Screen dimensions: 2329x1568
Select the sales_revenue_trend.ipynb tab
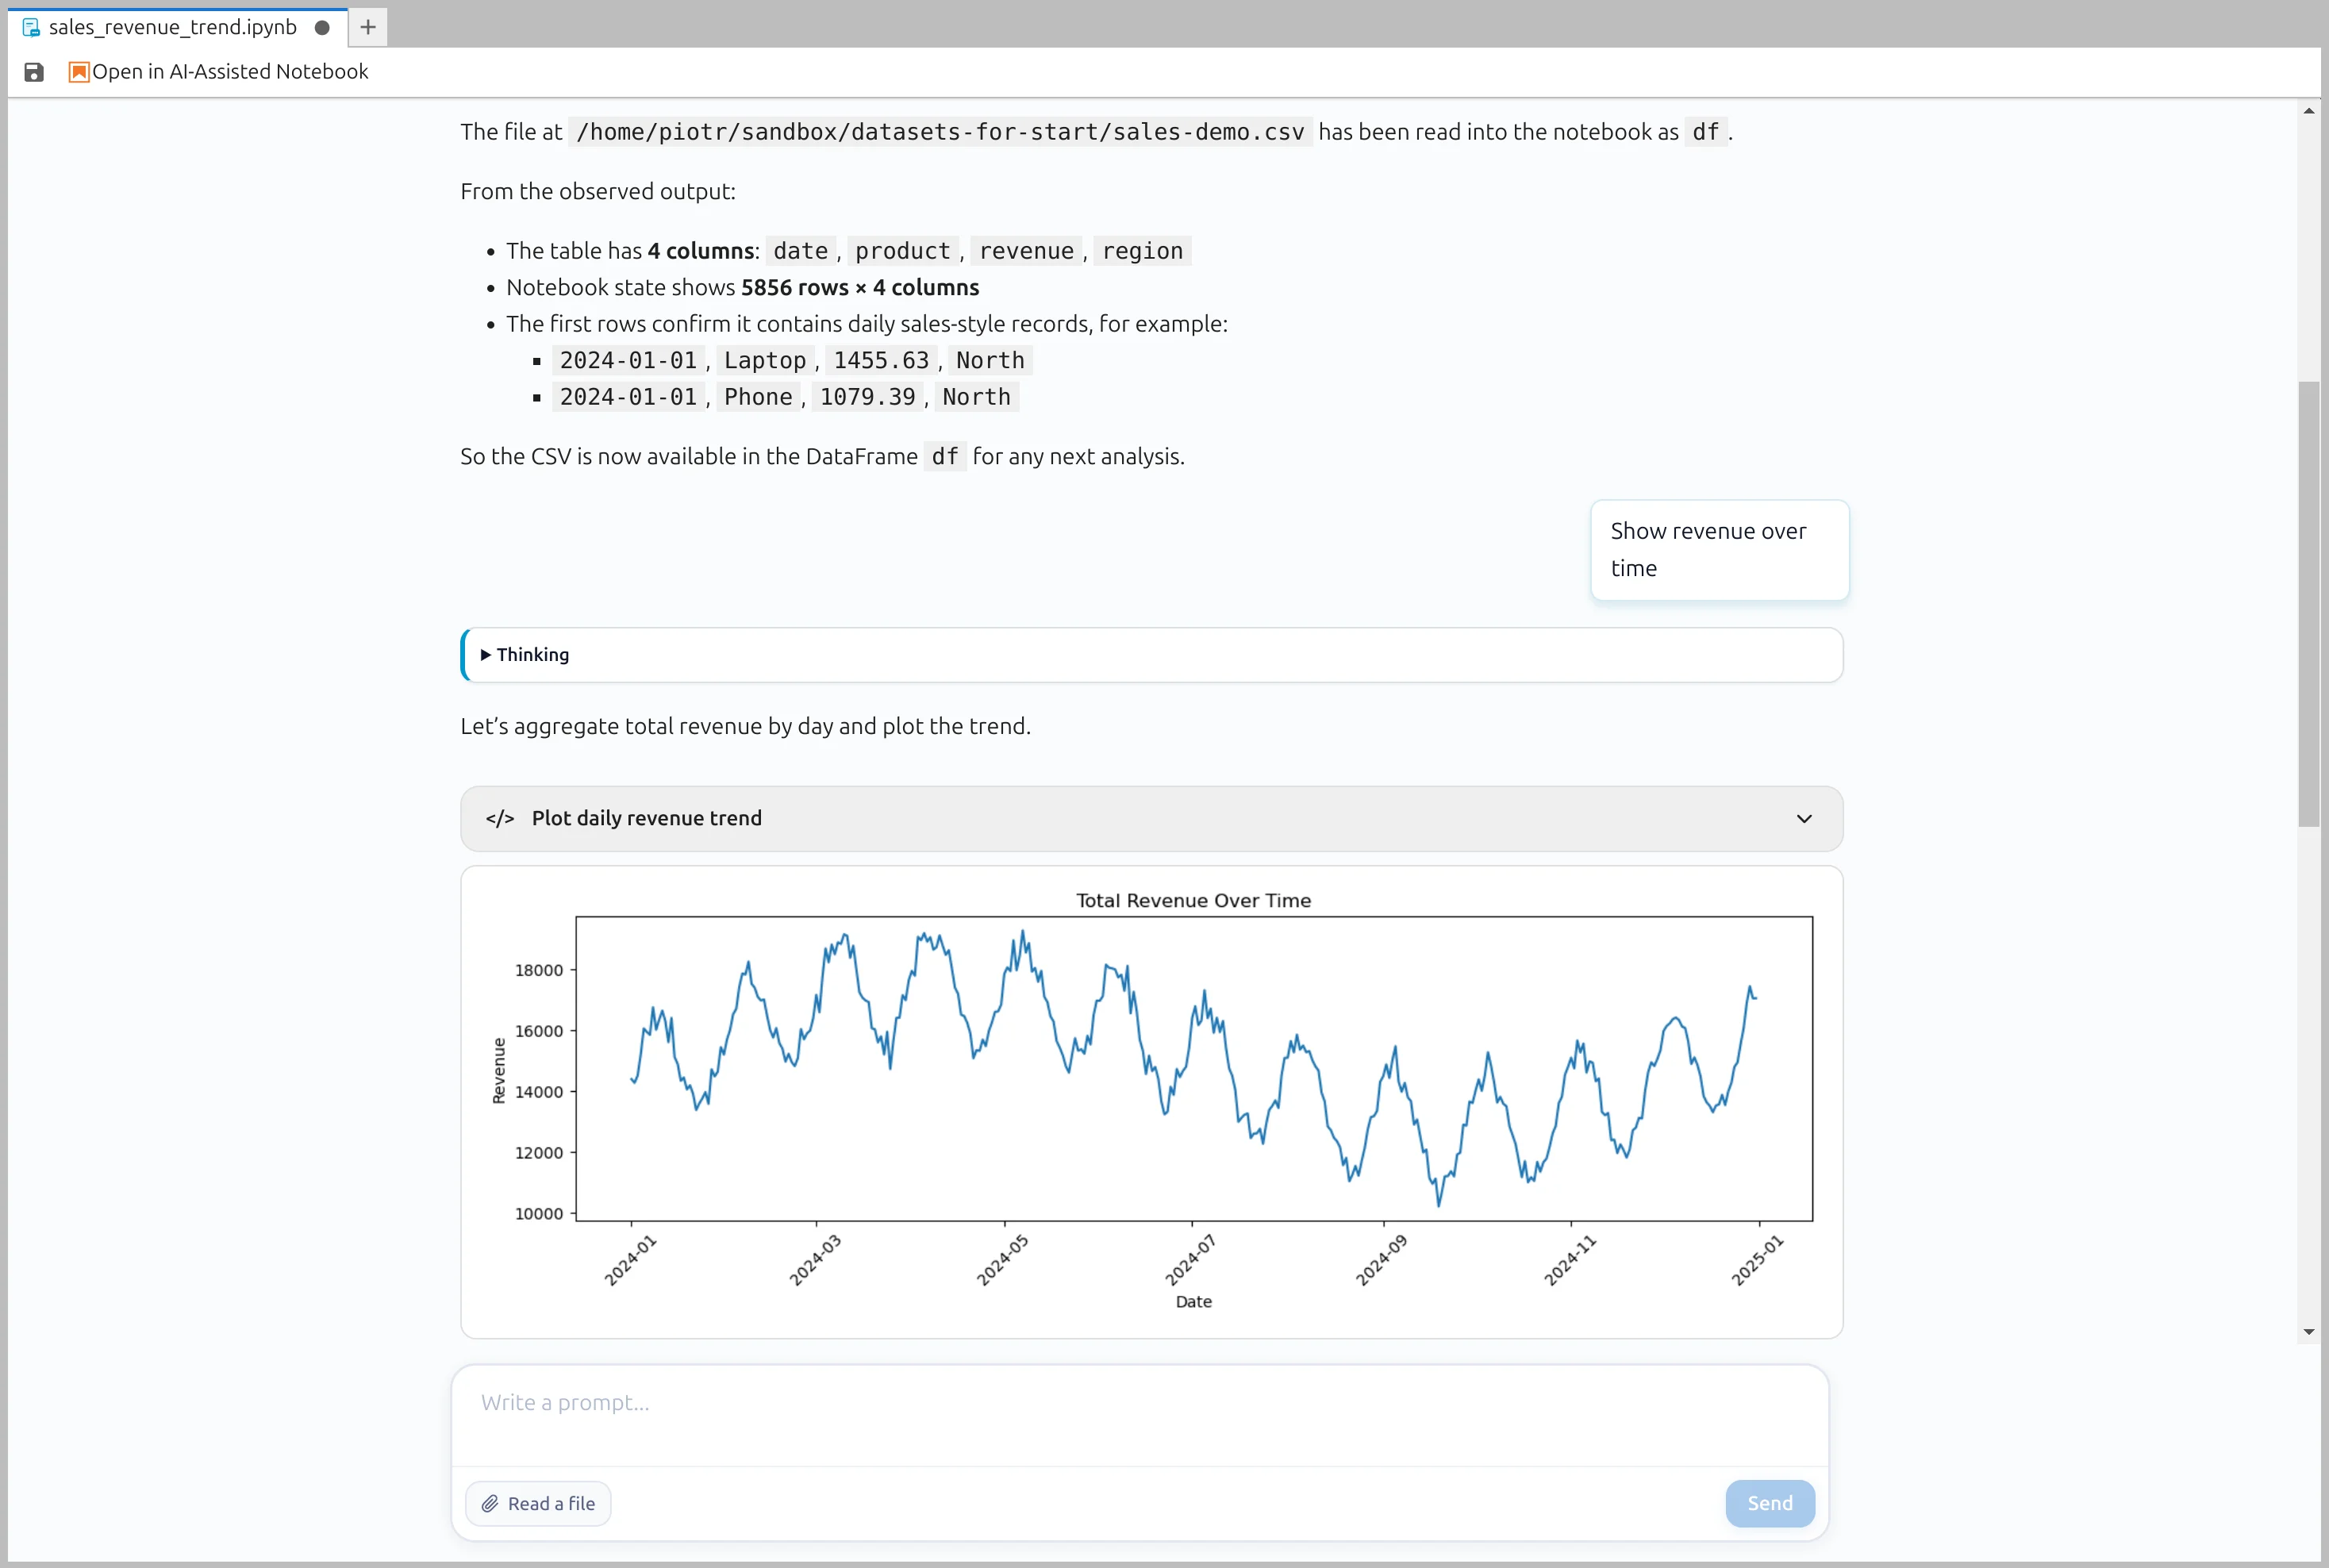tap(170, 27)
